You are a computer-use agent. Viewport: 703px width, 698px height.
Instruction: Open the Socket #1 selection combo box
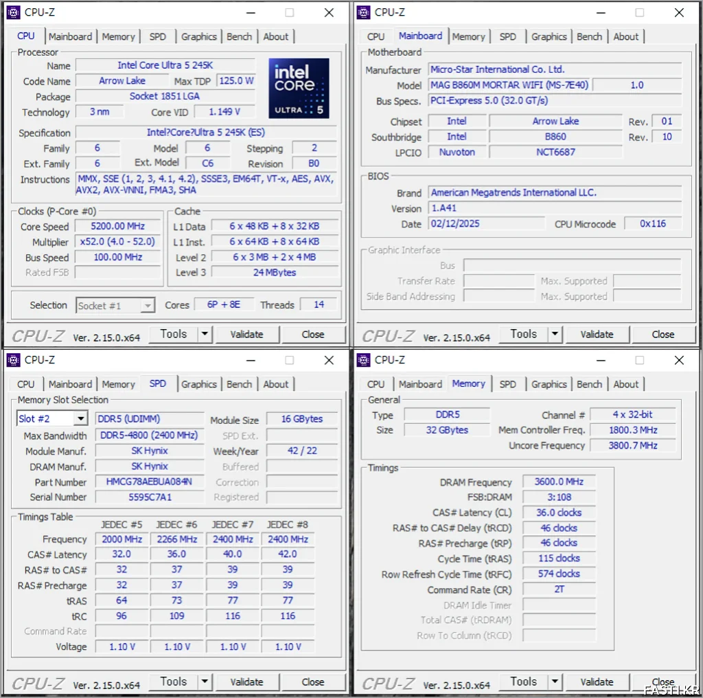point(115,306)
